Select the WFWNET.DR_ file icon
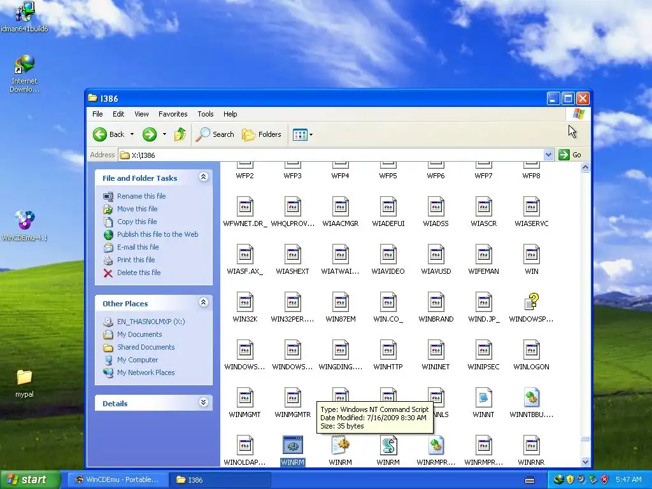 point(245,207)
